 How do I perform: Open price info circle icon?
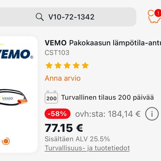(152, 114)
